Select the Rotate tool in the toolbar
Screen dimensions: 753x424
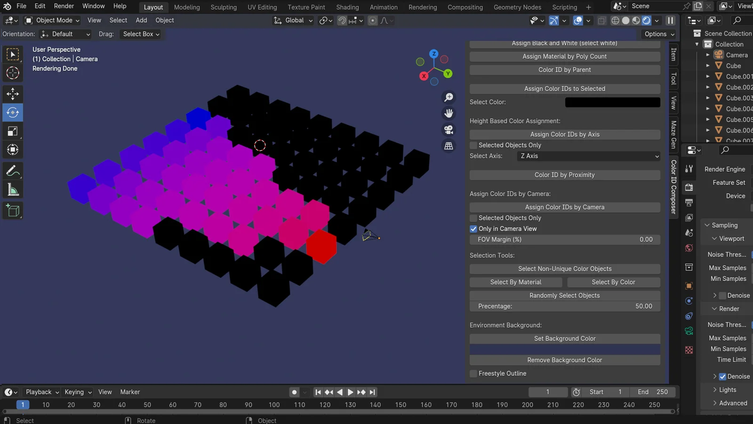pos(13,112)
